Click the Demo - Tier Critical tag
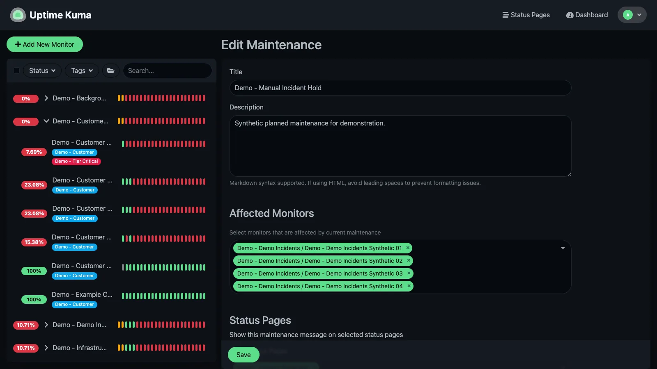Viewport: 657px width, 369px height. 76,161
